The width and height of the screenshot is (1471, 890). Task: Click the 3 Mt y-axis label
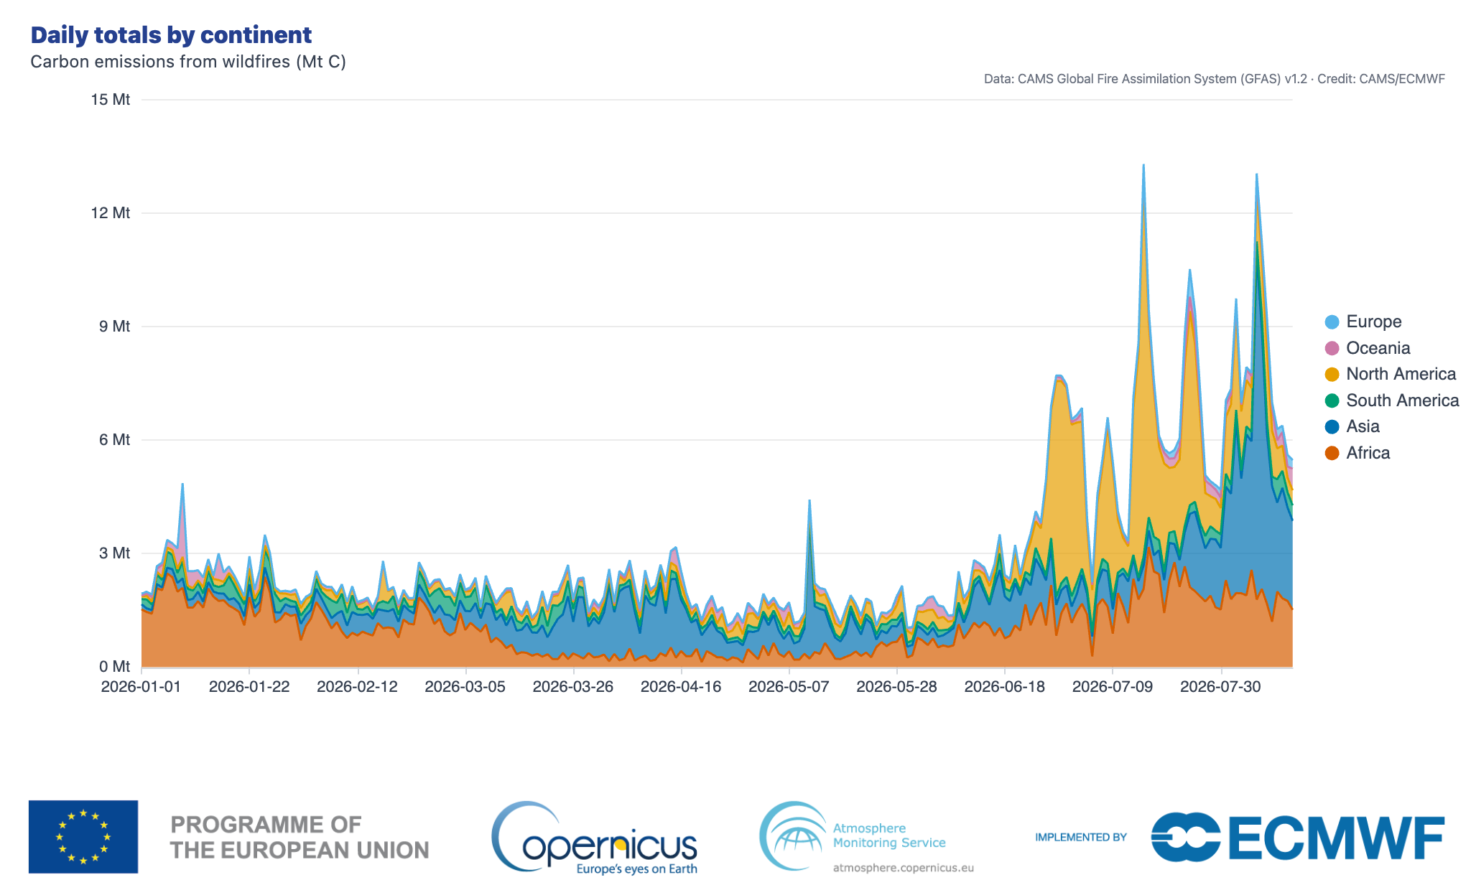click(115, 553)
